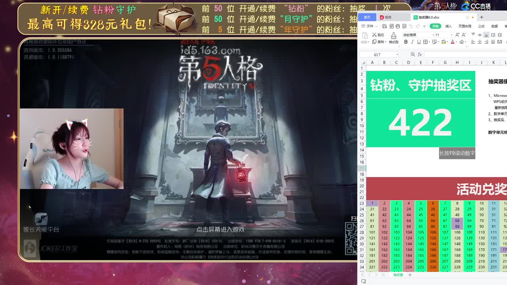The image size is (507, 285).
Task: Click the red font color A icon
Action: point(453,42)
